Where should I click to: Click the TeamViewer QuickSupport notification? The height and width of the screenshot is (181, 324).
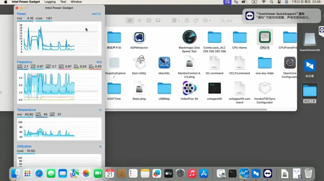point(282,16)
